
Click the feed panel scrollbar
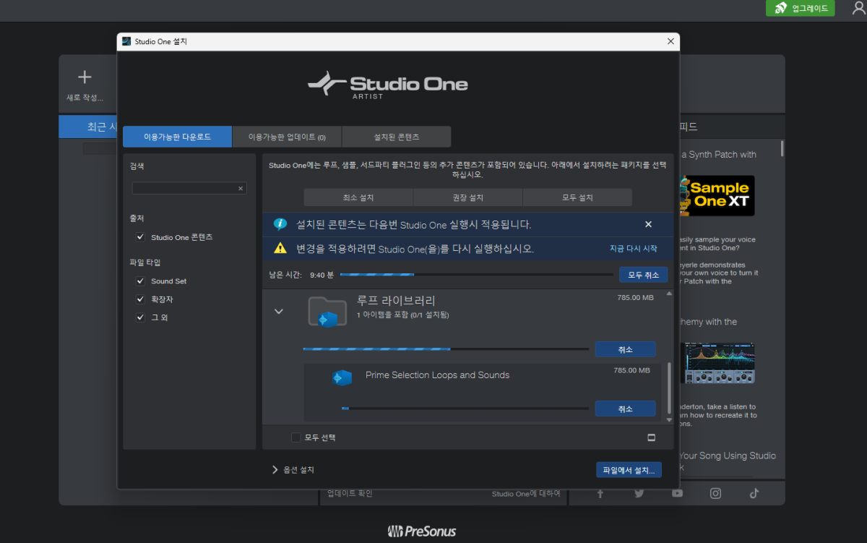pyautogui.click(x=782, y=148)
